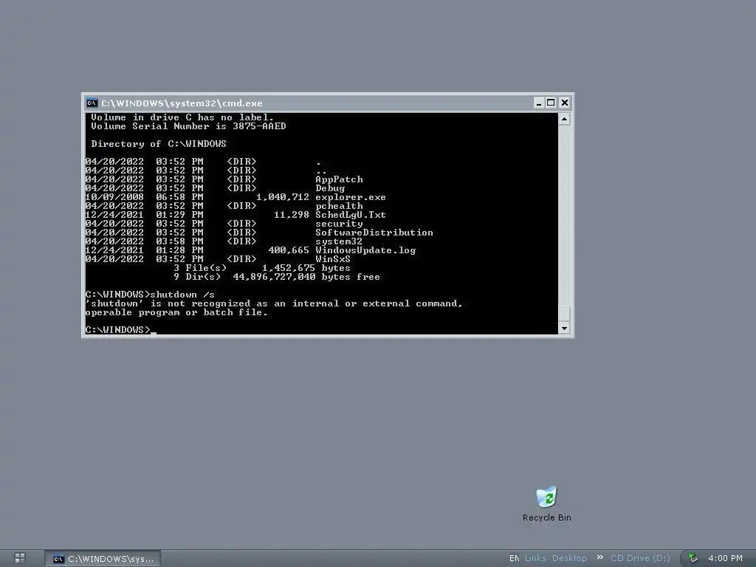Image resolution: width=756 pixels, height=567 pixels.
Task: Maximize the cmd.exe window
Action: pyautogui.click(x=551, y=103)
